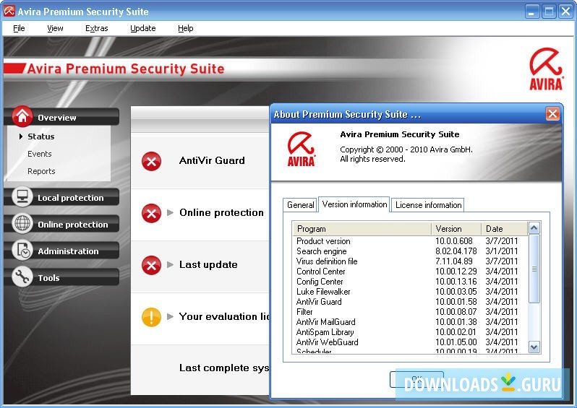
Task: Open the Help menu
Action: 185,28
